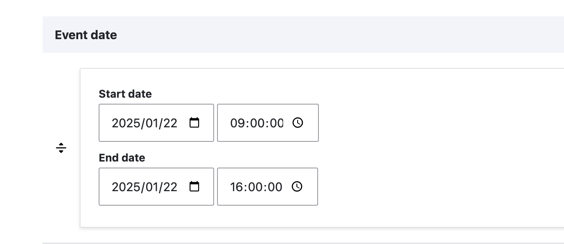Select the hour 09 in Start time
The image size is (564, 244).
237,123
